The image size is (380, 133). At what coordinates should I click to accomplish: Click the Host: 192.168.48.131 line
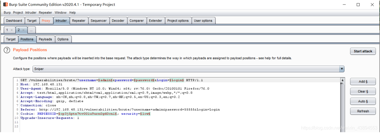click(x=41, y=84)
